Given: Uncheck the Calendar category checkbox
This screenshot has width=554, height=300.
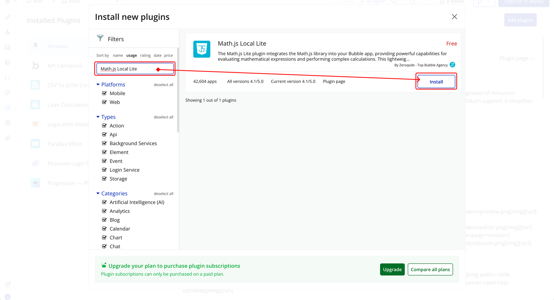Looking at the screenshot, I should click(104, 229).
